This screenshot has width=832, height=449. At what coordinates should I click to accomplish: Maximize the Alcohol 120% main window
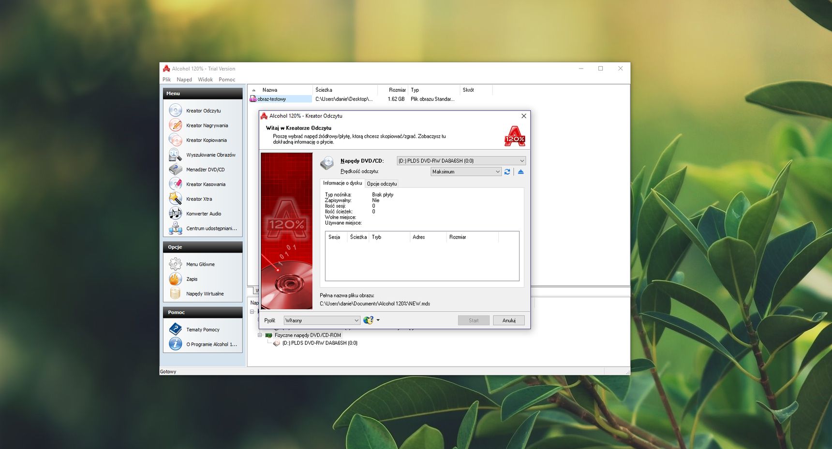(x=600, y=69)
